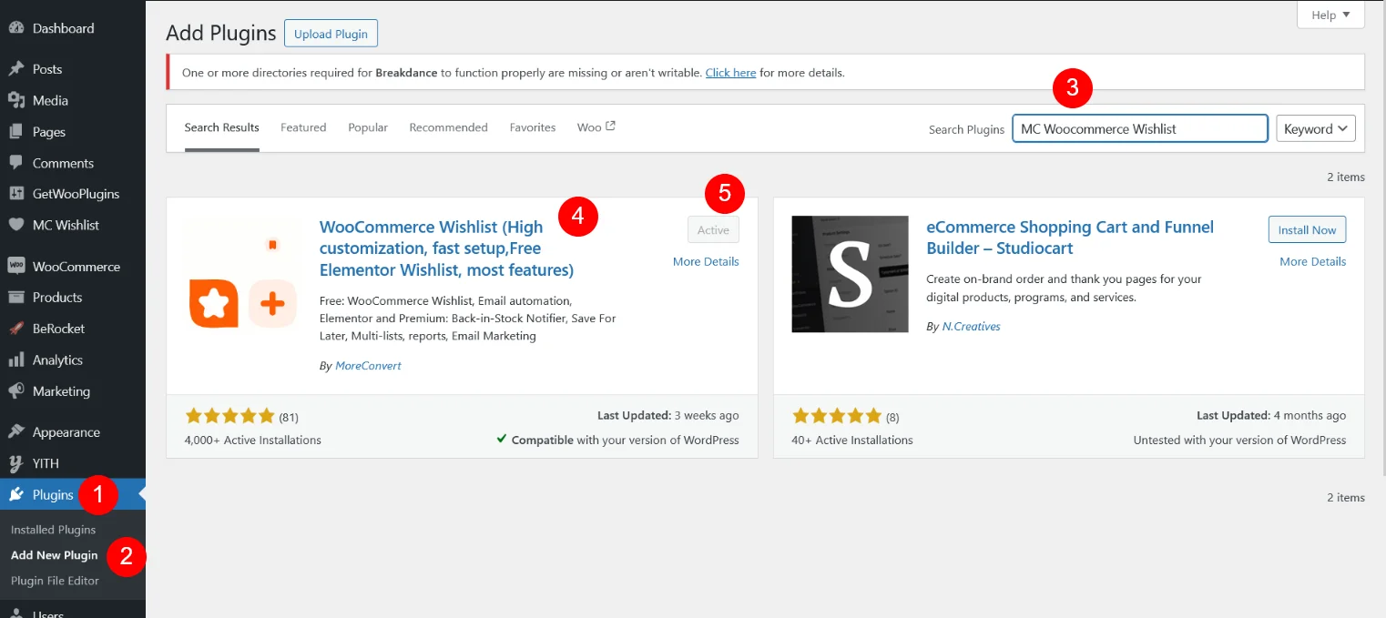The width and height of the screenshot is (1386, 618).
Task: Focus the Search Plugins input field
Action: (x=1140, y=128)
